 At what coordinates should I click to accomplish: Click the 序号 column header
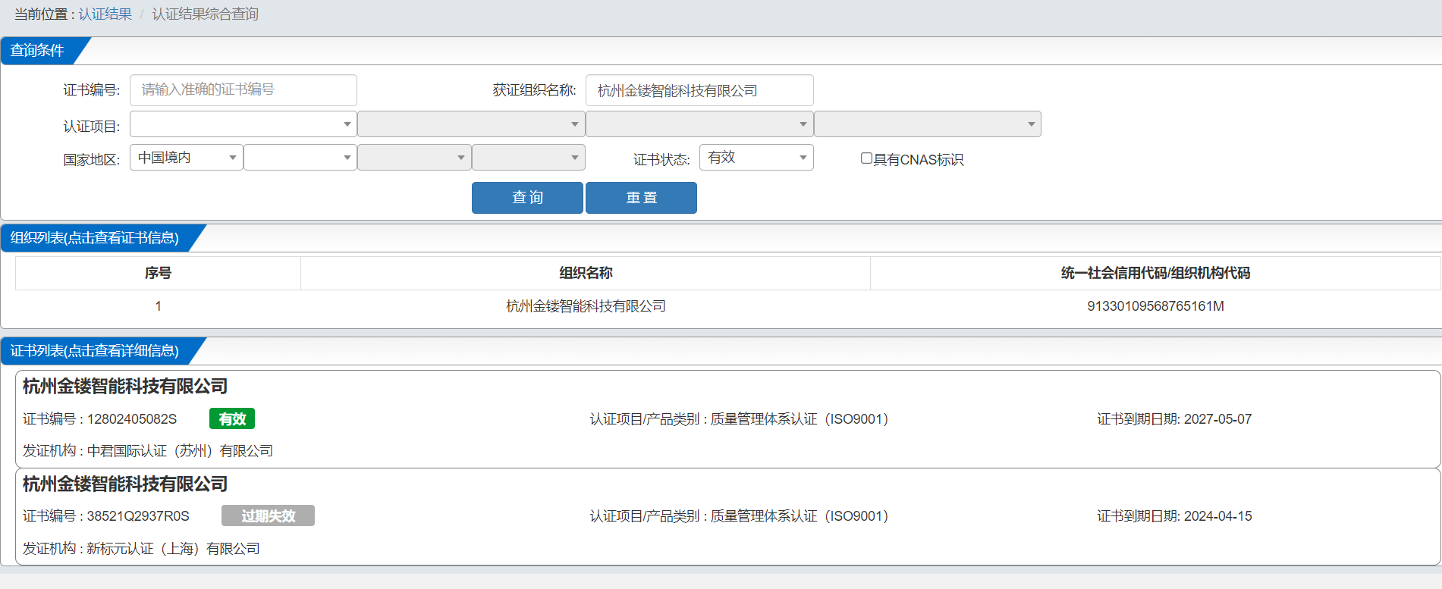158,273
